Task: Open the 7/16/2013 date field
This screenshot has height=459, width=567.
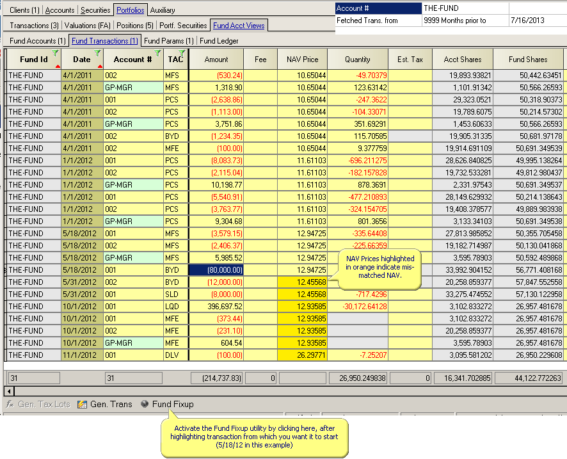Action: pyautogui.click(x=538, y=20)
